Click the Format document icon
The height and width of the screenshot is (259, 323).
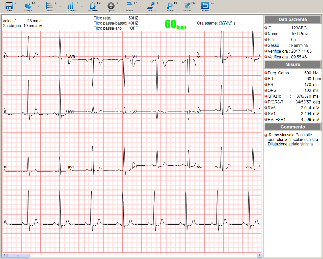click(x=129, y=6)
